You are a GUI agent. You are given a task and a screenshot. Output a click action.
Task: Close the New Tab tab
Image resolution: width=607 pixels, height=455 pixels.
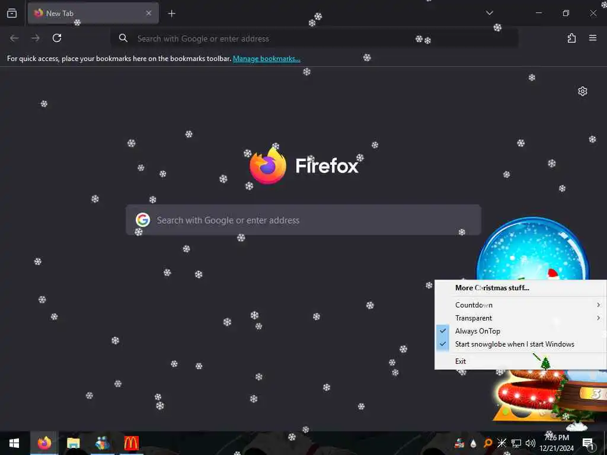point(149,13)
